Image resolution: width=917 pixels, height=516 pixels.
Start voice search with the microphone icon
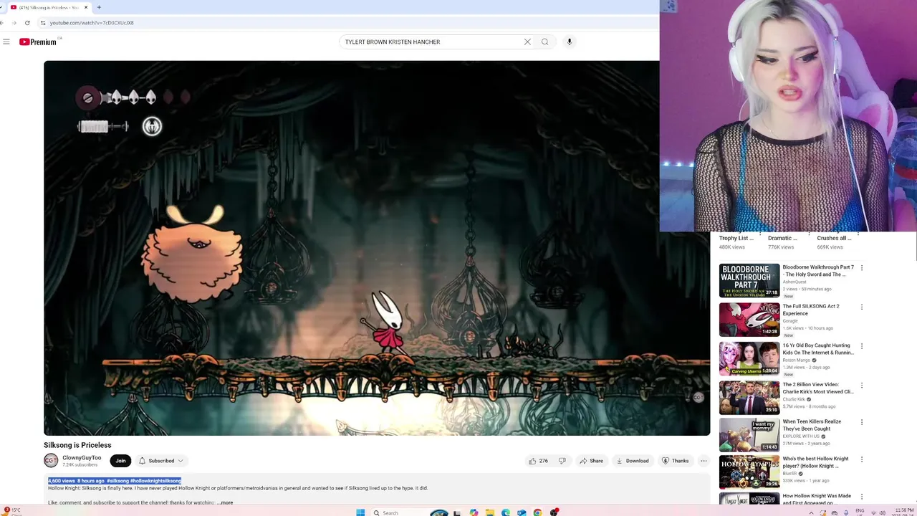point(570,42)
